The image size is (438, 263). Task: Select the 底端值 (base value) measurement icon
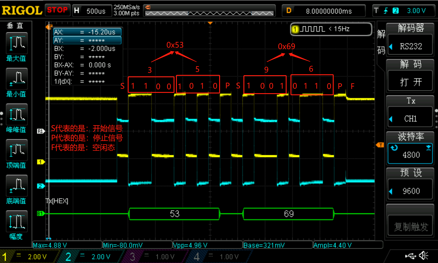click(16, 186)
